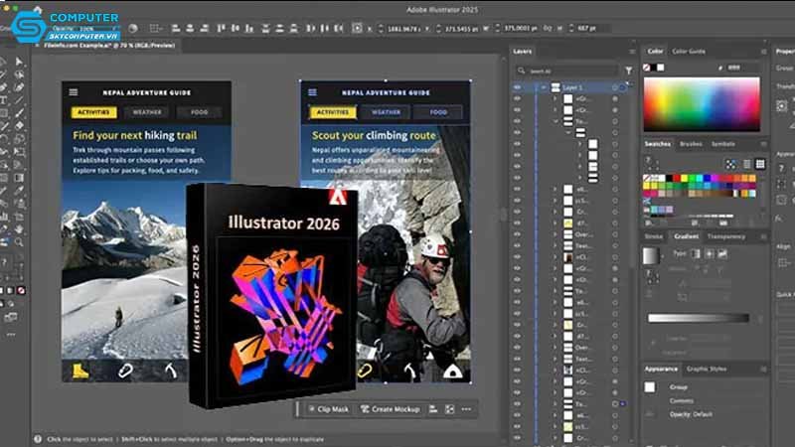Image resolution: width=795 pixels, height=447 pixels.
Task: Open the Swatches panel options menu
Action: pyautogui.click(x=763, y=144)
